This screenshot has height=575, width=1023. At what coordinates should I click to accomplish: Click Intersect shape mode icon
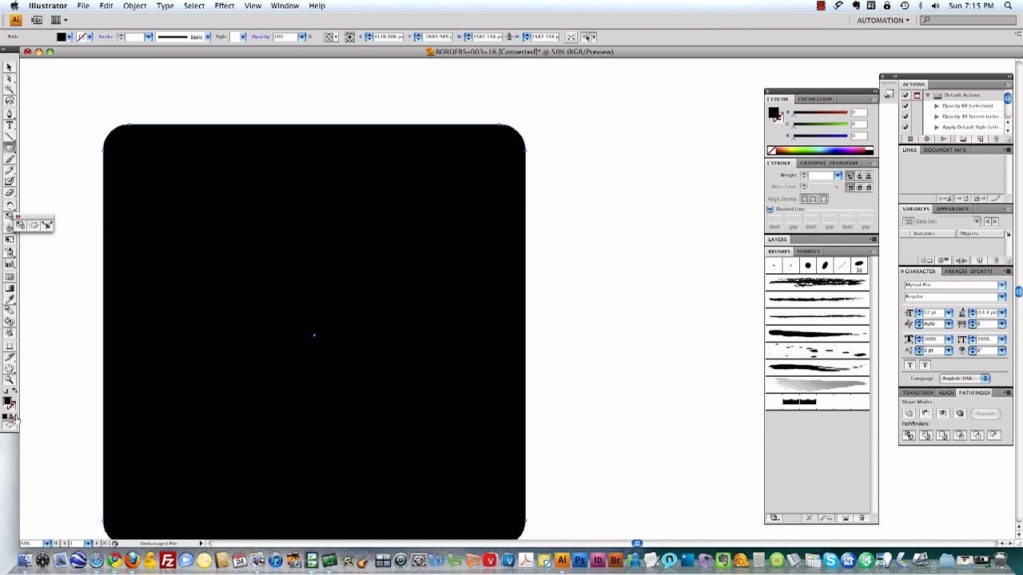click(x=943, y=413)
